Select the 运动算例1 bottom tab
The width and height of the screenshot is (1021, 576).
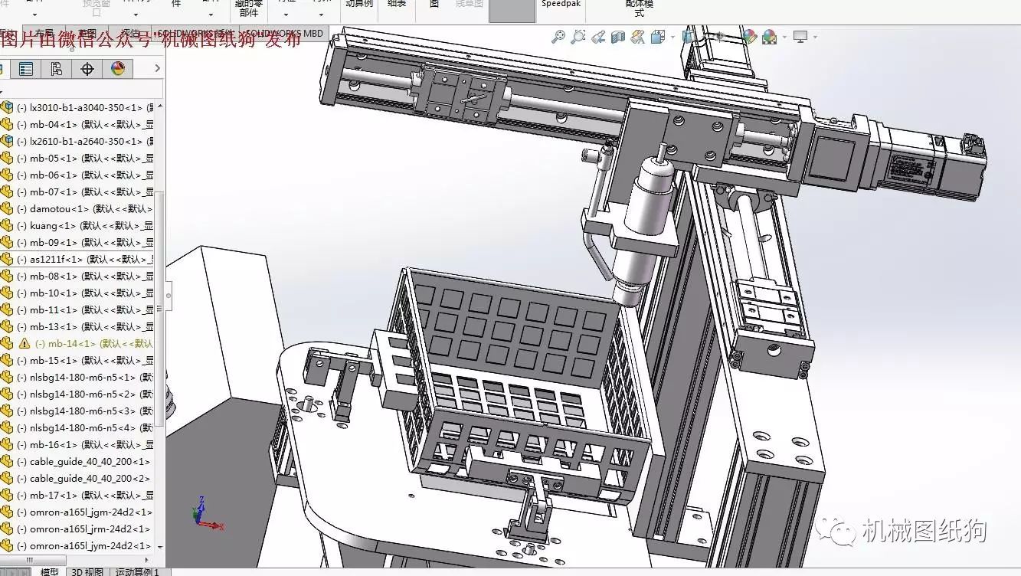click(138, 571)
